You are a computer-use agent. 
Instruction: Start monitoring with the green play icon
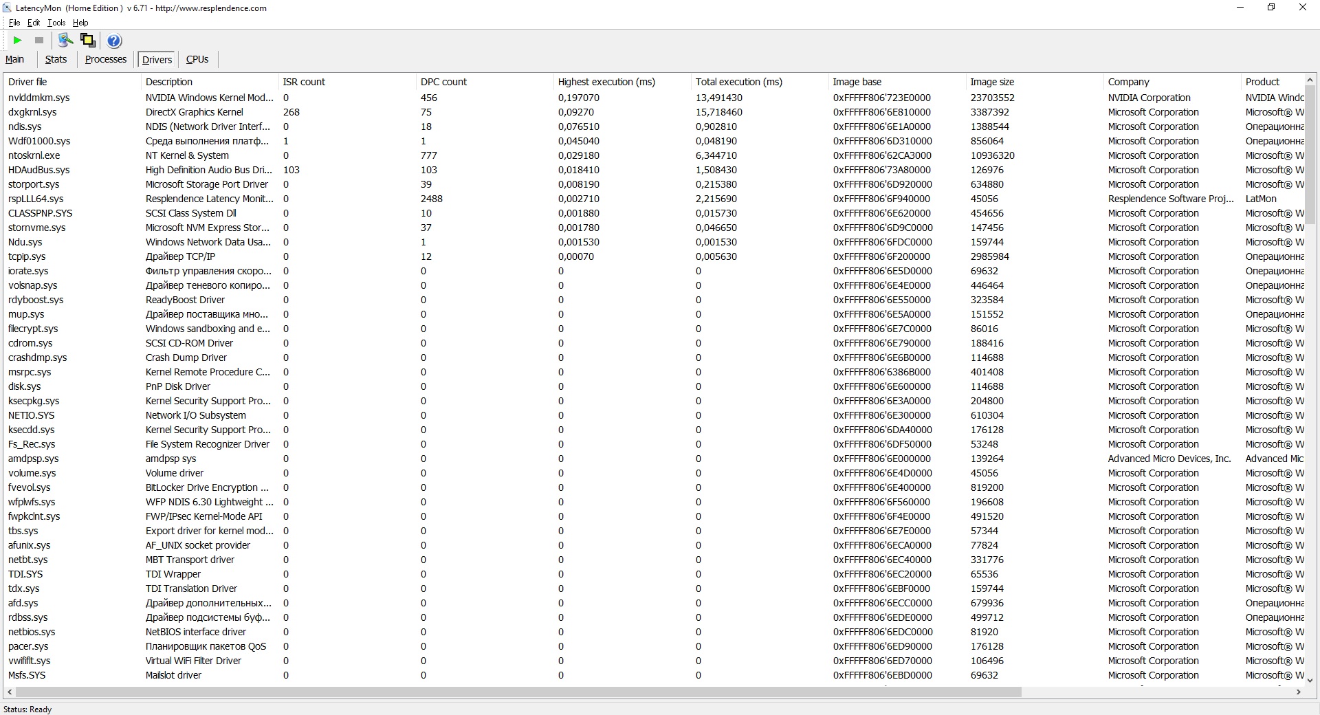pyautogui.click(x=18, y=41)
